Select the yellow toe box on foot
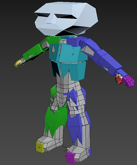Viewport: 137px width, 165px height. tap(40, 147)
